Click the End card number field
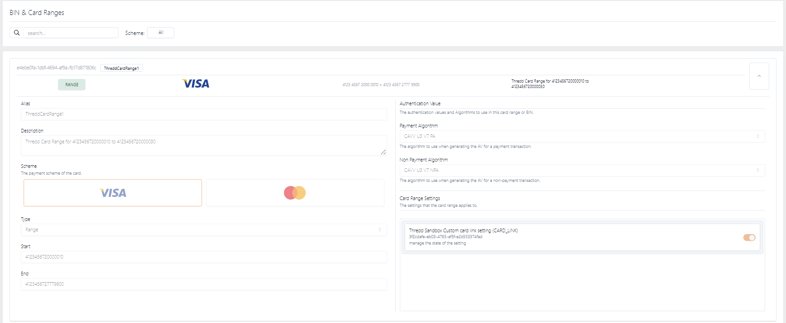This screenshot has width=786, height=323. pos(204,284)
